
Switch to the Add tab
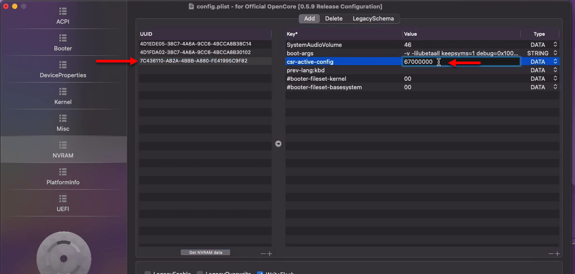pos(310,18)
